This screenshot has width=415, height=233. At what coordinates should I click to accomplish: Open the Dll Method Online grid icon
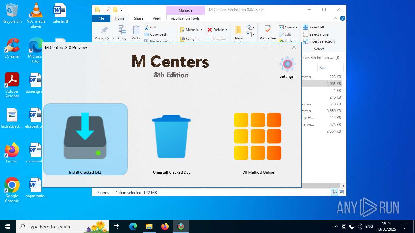click(258, 136)
